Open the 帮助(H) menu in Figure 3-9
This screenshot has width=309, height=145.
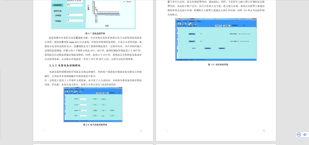[199, 21]
